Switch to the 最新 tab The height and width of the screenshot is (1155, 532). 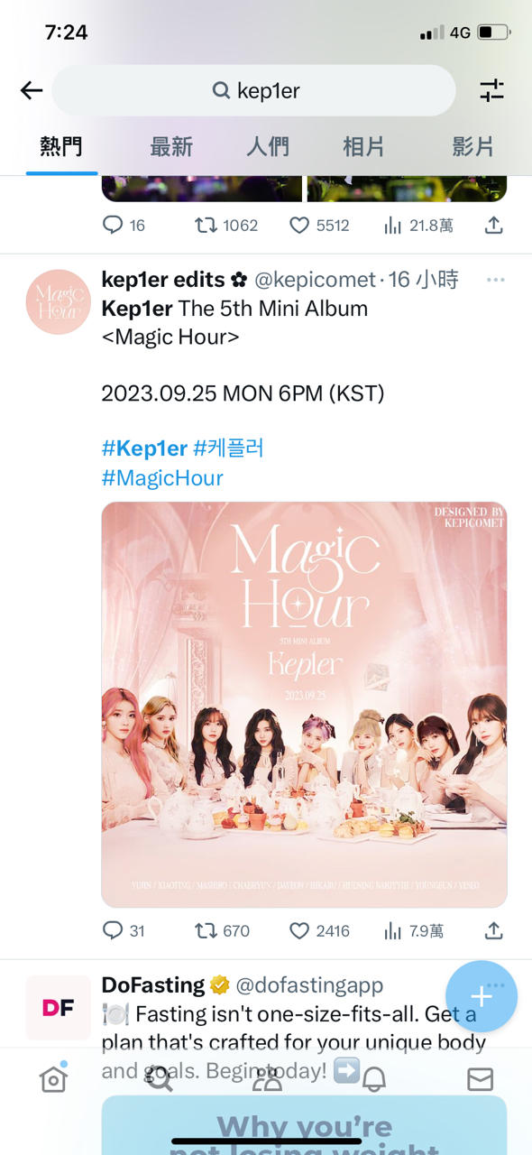[171, 146]
